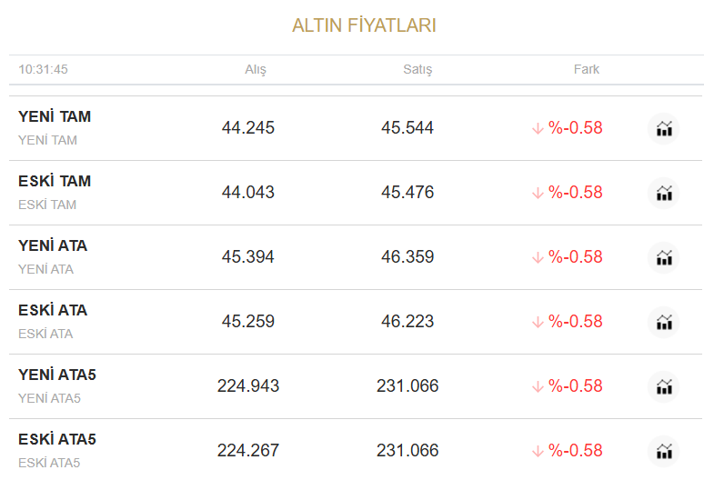The image size is (704, 480).
Task: Open the chart icon for YENİ ATA5
Action: (664, 387)
